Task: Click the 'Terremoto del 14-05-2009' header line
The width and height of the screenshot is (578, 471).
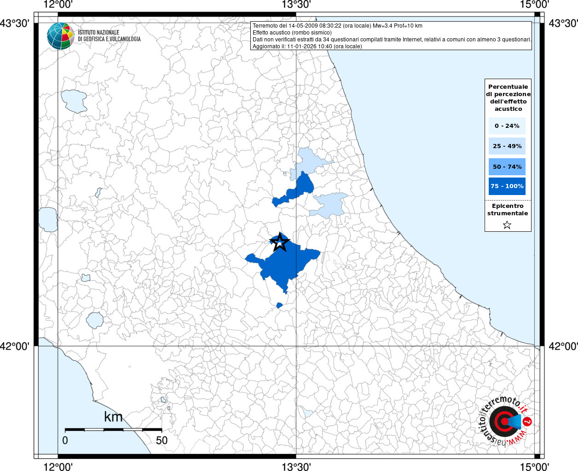Action: (337, 26)
